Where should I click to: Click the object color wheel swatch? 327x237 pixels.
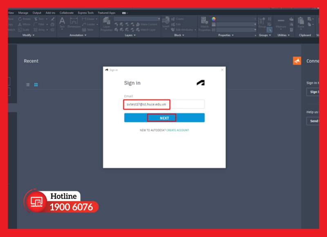tap(213, 19)
